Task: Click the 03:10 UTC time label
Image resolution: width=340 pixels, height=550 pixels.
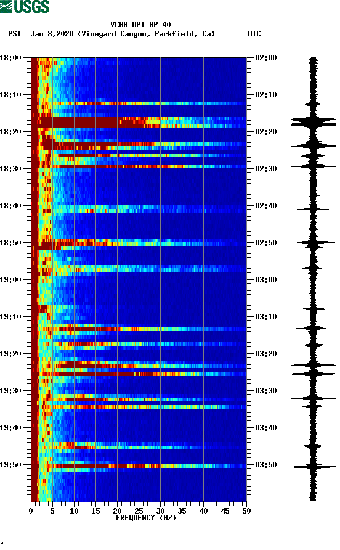Action: coord(266,317)
